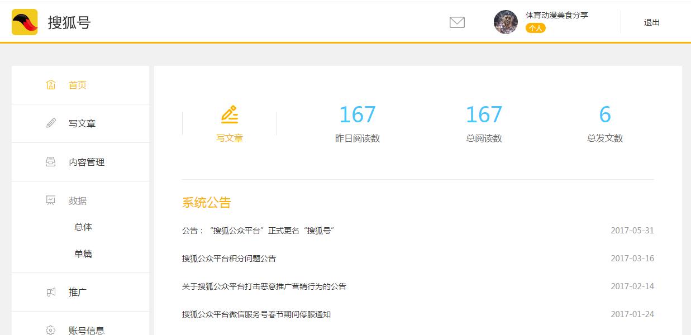Screen dimensions: 691x335
Task: Open announcement about renaming to 搜狐号
Action: pos(258,231)
